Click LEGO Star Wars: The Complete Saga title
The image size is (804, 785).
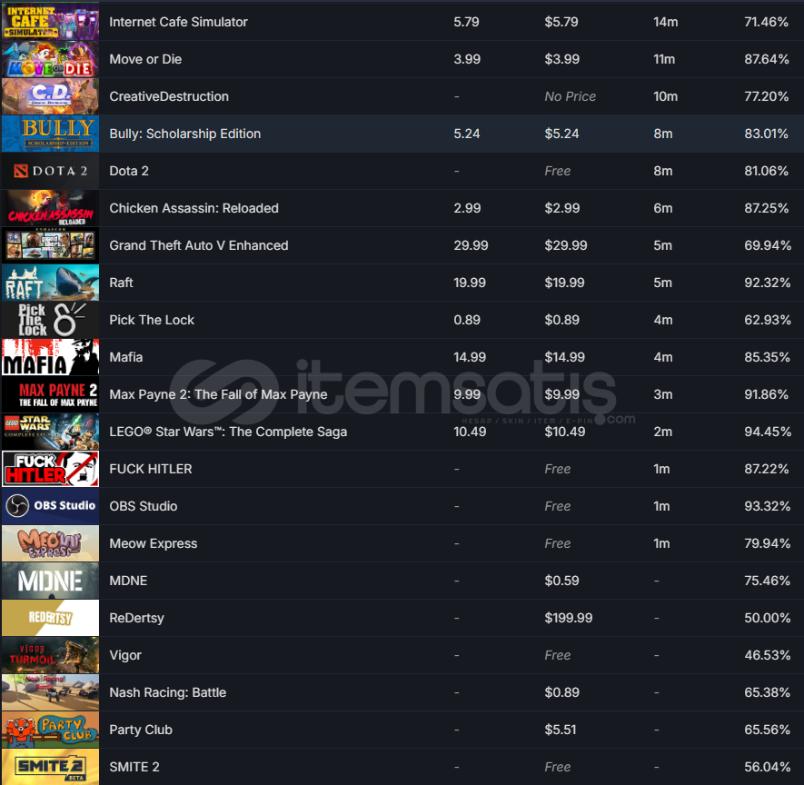(228, 432)
